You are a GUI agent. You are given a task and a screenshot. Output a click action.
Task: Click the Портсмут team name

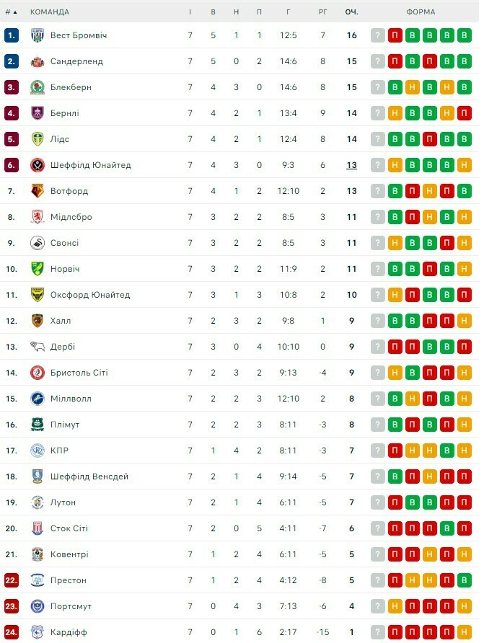(71, 606)
